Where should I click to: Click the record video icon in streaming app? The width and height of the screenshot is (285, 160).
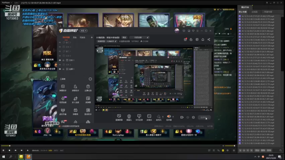click(x=182, y=117)
